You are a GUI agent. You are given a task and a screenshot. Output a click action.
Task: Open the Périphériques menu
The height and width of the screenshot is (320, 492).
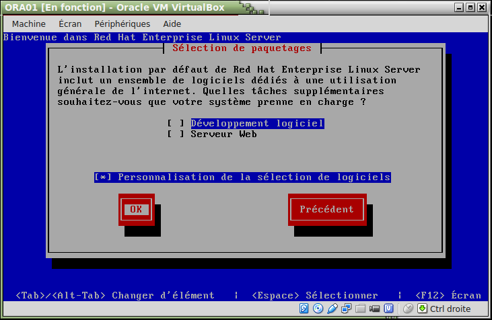[122, 24]
